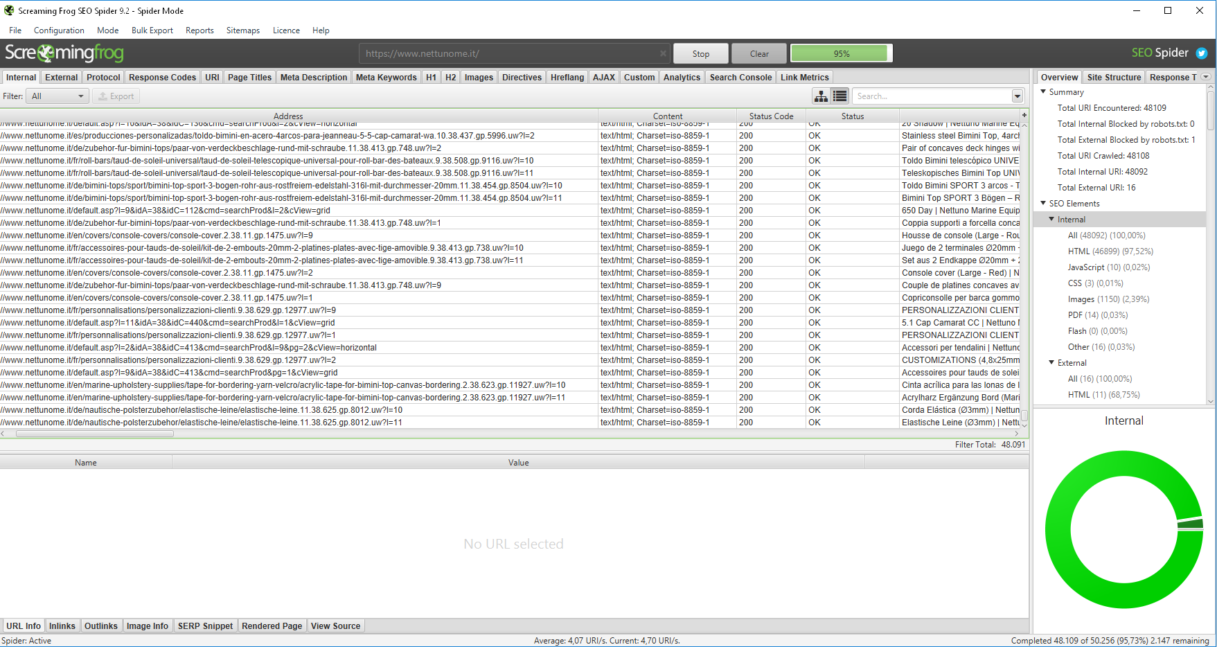Select the row titled '650 Day | Nettuno Marine'

pos(511,211)
